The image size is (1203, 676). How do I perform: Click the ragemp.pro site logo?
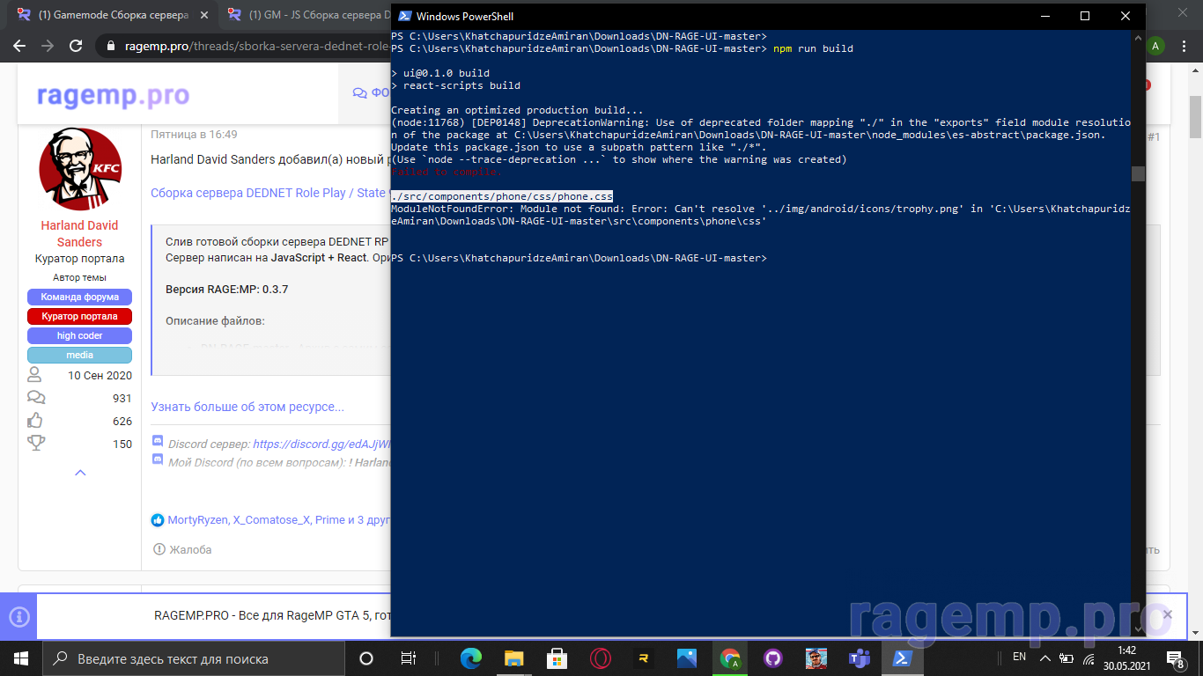[x=113, y=95]
